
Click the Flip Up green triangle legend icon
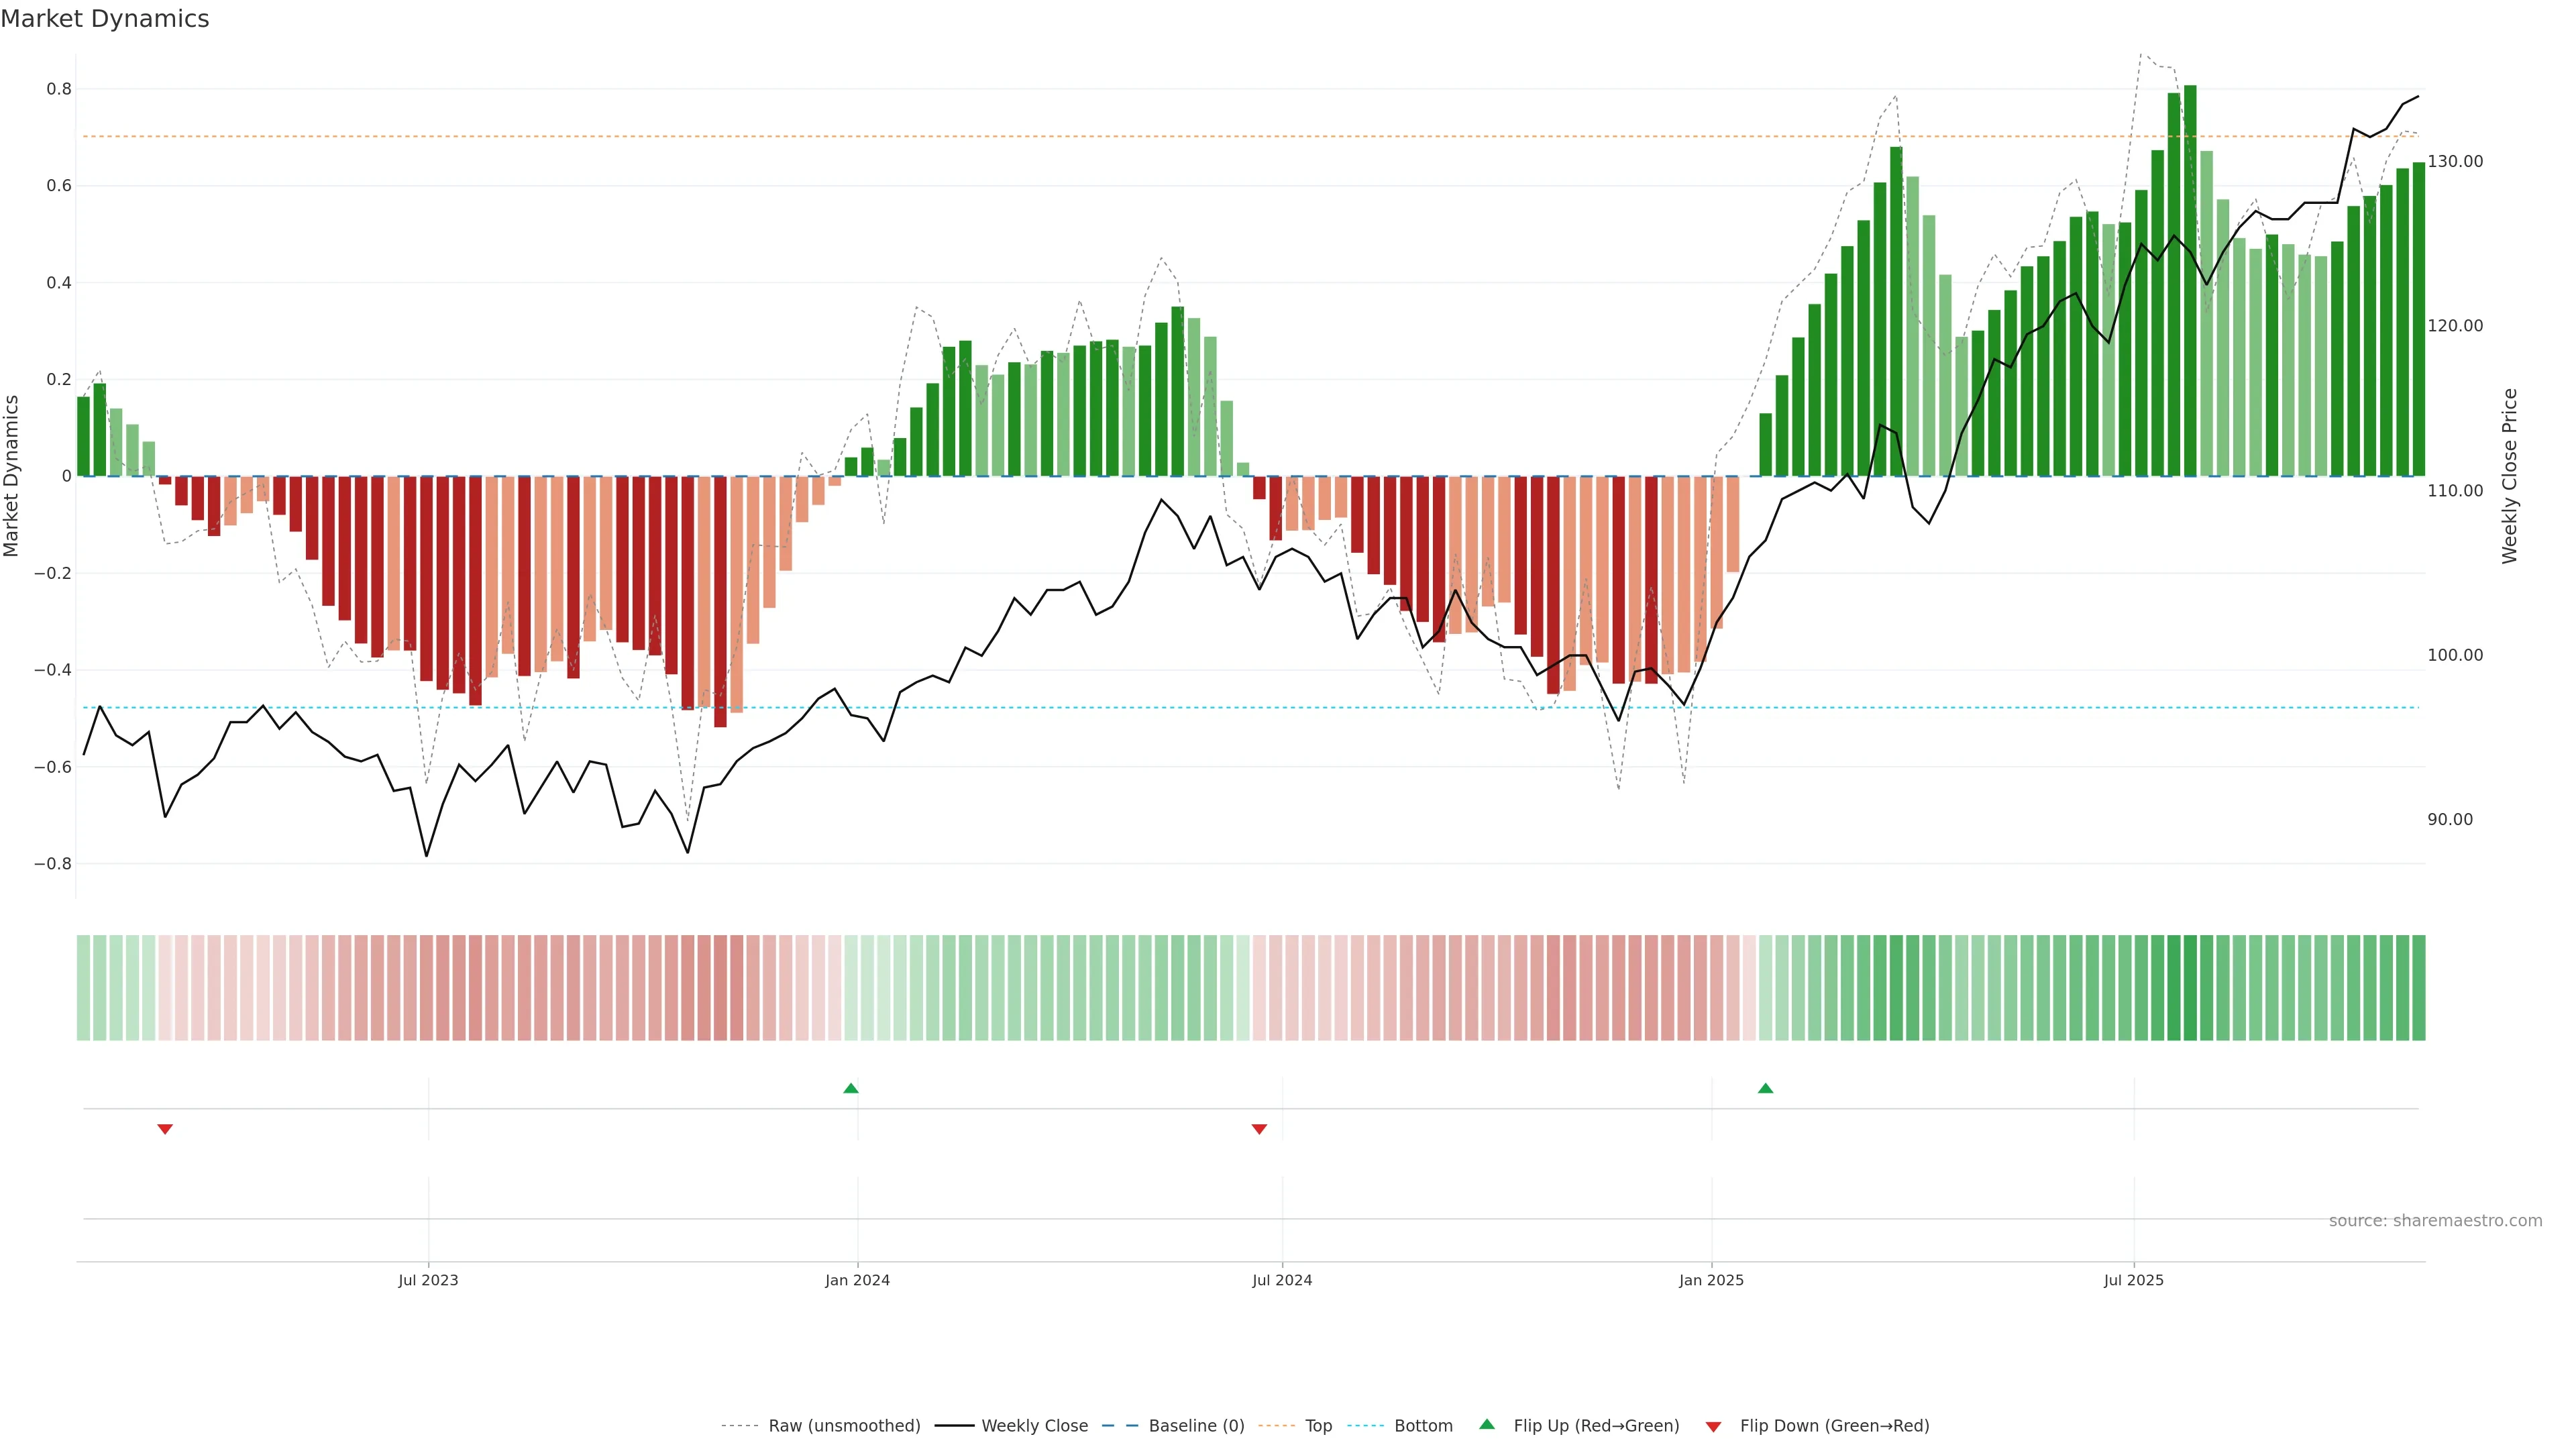1487,1424
